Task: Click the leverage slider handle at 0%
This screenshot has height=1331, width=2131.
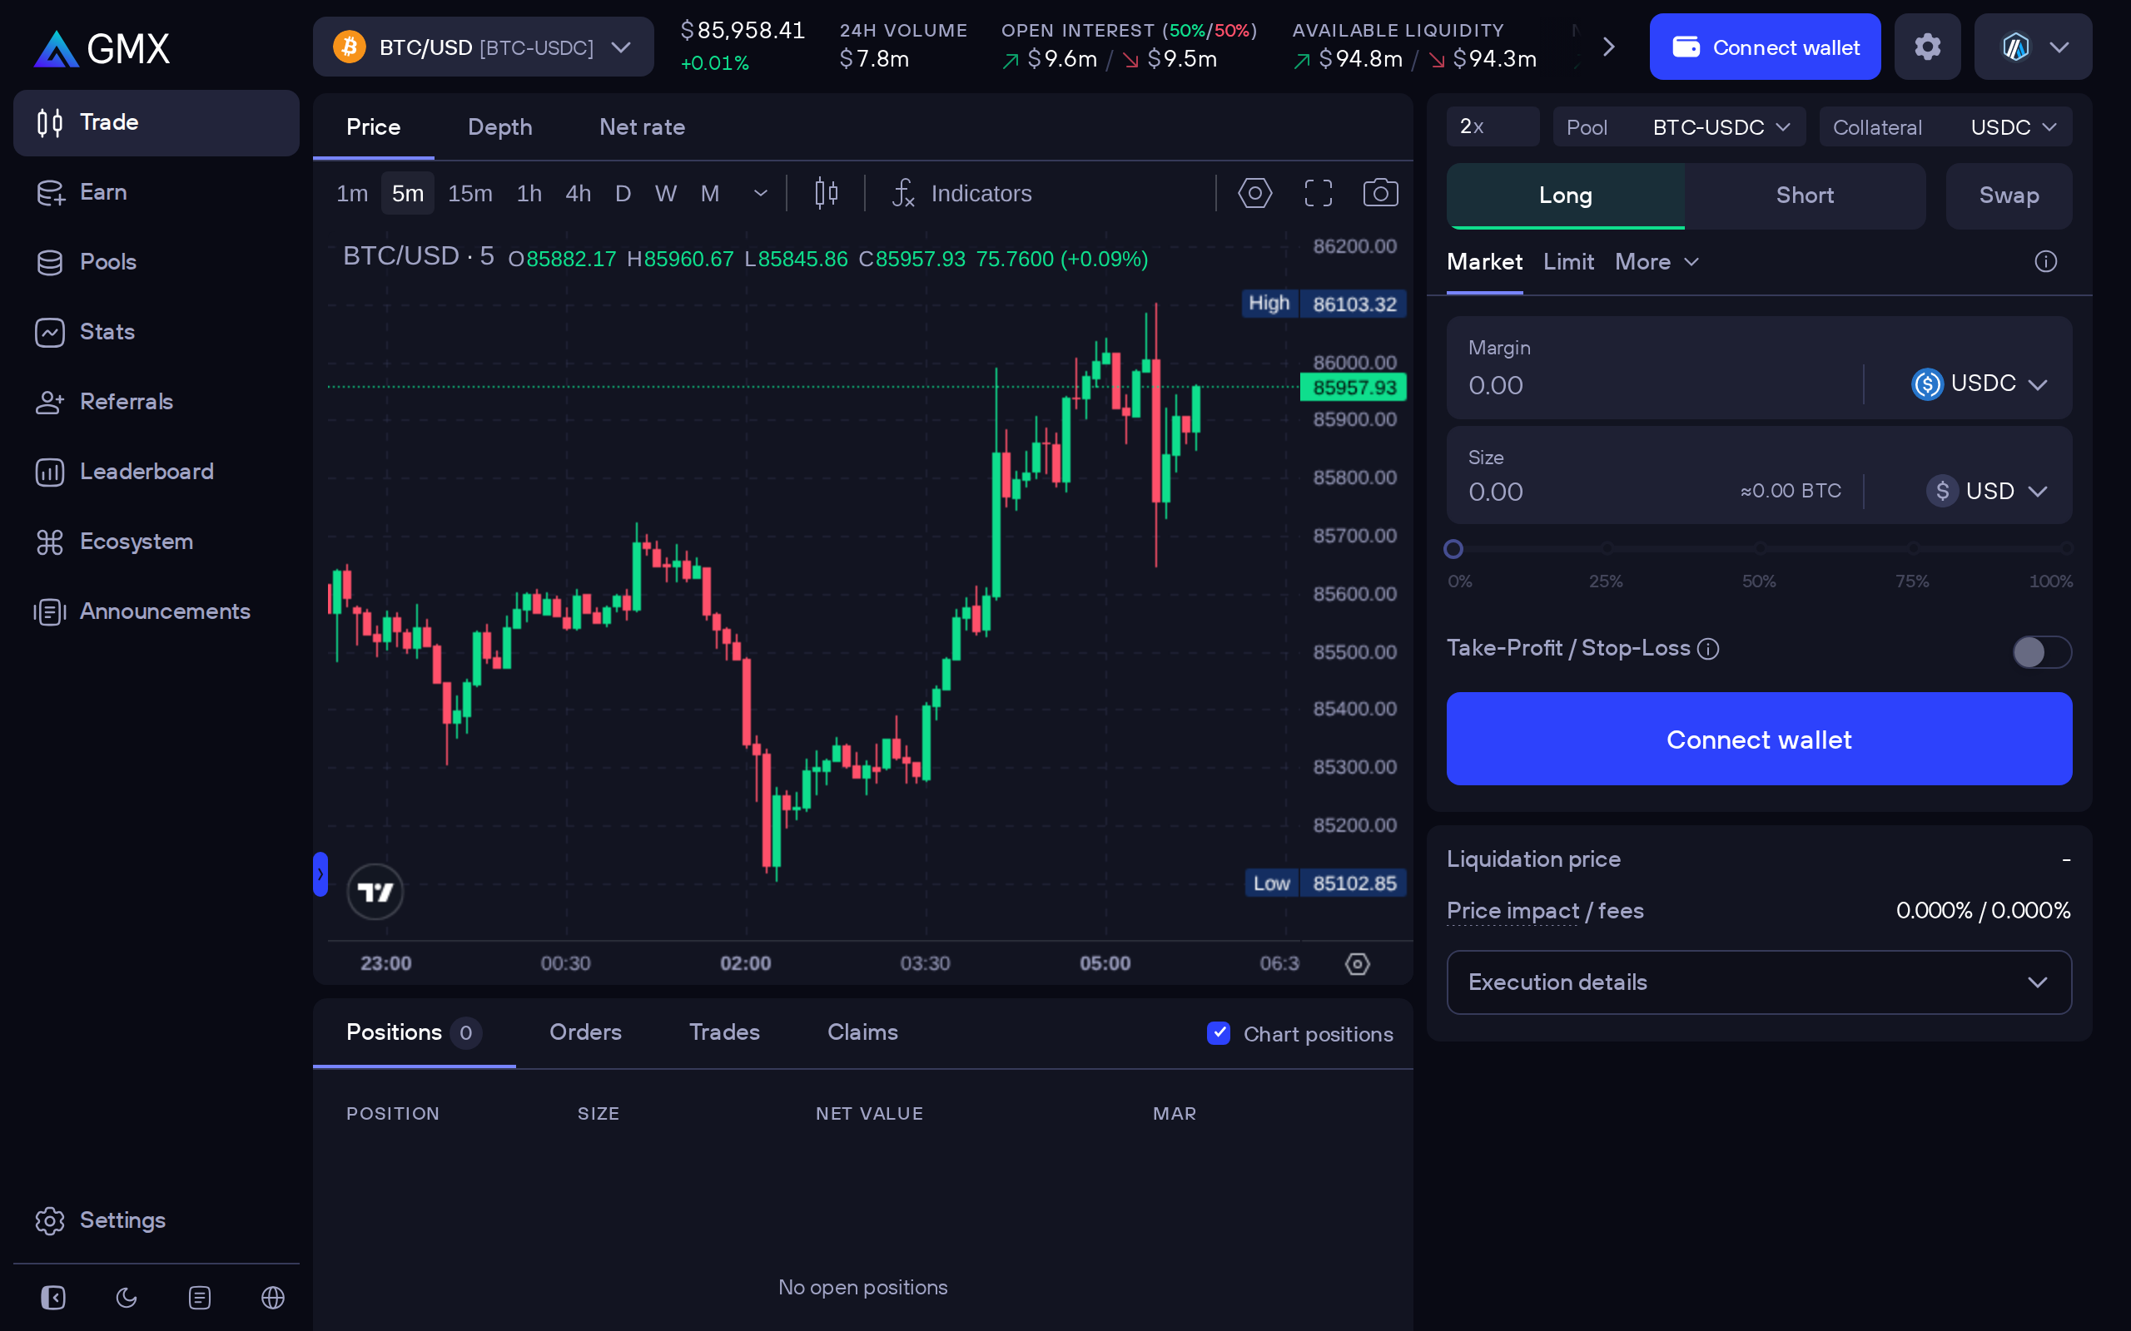Action: pos(1454,549)
